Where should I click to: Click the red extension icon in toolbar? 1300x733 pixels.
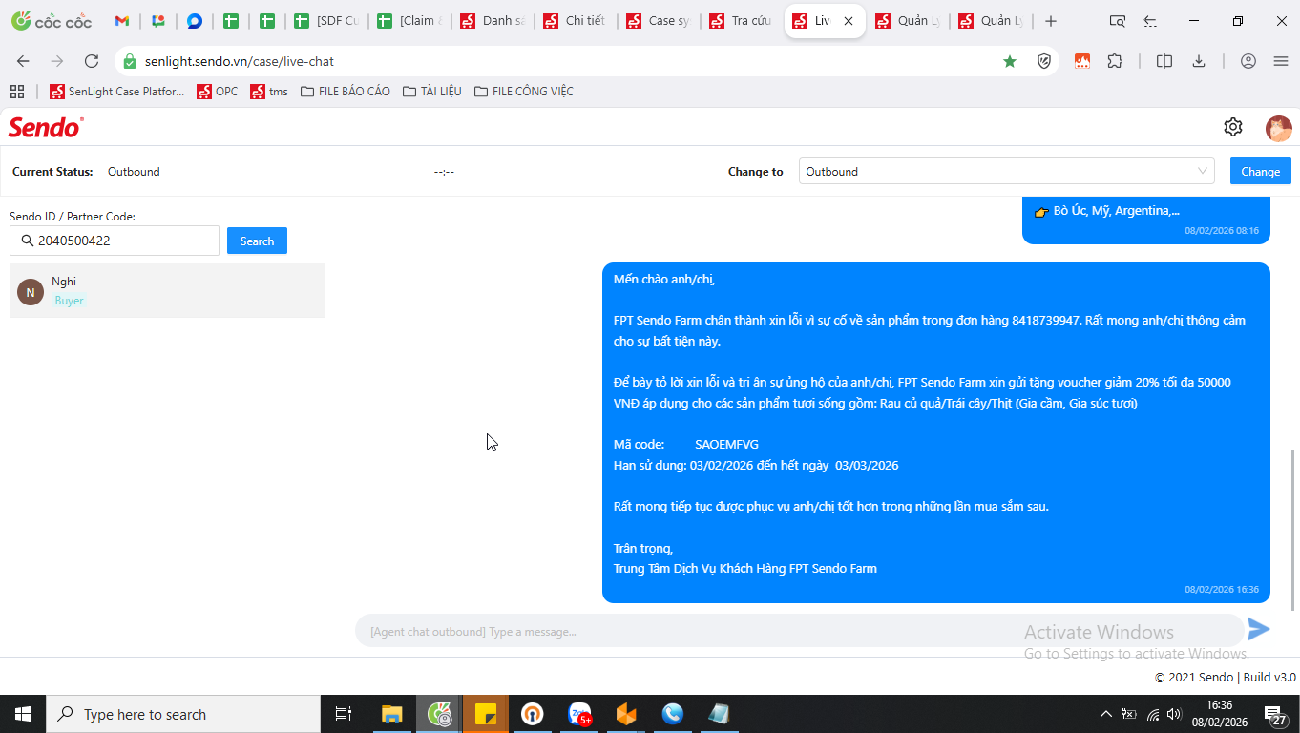(1082, 61)
